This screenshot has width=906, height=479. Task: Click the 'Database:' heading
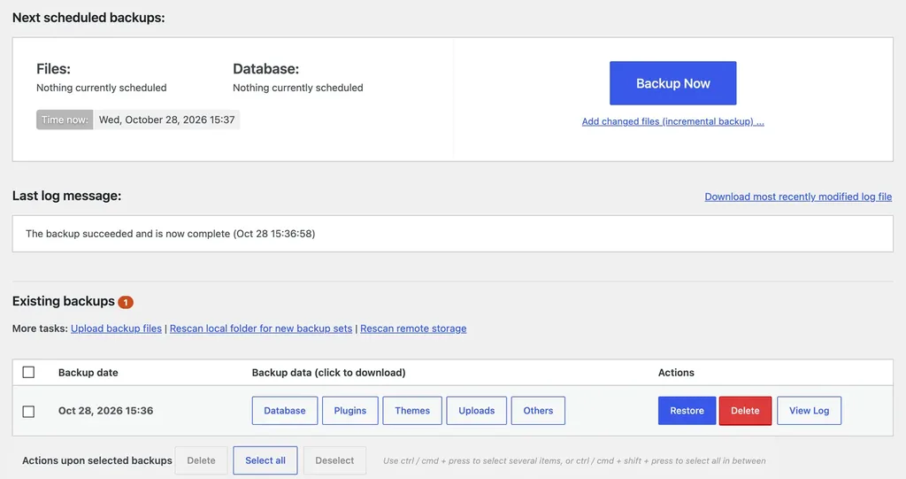[265, 69]
